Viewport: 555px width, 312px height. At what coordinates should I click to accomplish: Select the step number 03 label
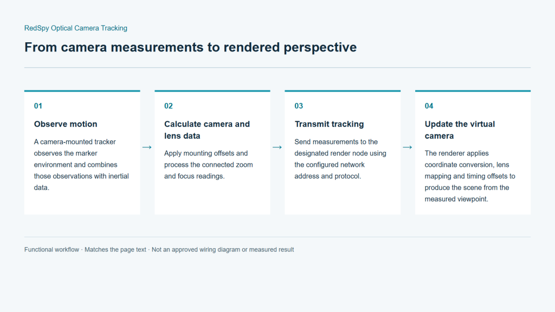pos(299,106)
